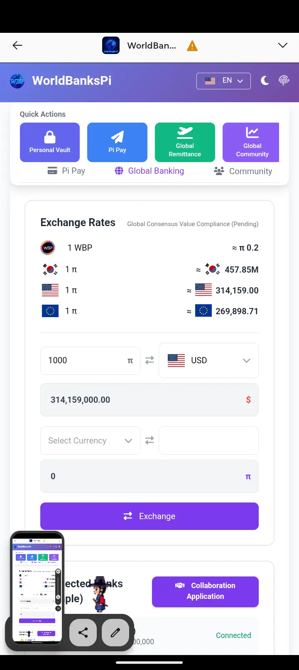Open the EN language dropdown
The image size is (299, 670).
tap(223, 81)
